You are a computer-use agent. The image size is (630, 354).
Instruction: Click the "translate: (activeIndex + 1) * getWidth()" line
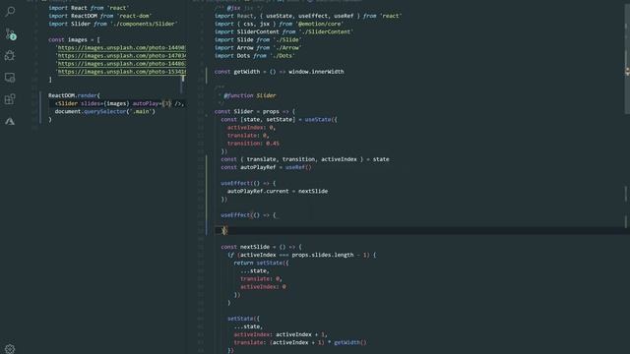pyautogui.click(x=300, y=342)
